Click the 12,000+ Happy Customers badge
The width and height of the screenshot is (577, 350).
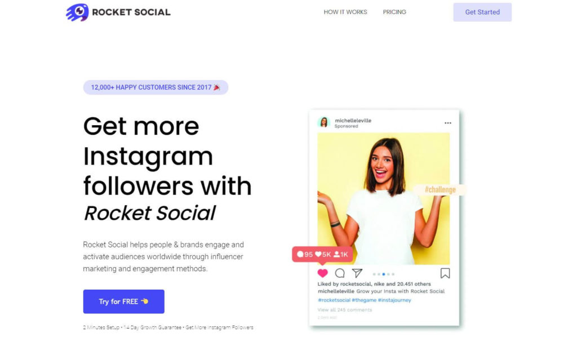click(156, 87)
